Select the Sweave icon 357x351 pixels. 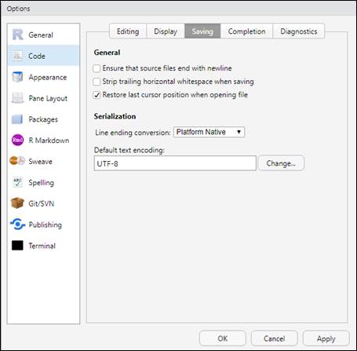[x=17, y=161]
